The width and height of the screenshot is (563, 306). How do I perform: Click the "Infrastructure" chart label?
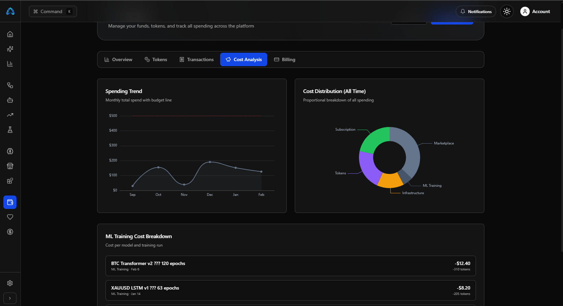tap(413, 193)
